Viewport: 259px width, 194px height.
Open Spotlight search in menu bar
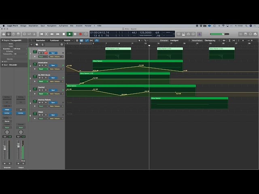point(246,26)
